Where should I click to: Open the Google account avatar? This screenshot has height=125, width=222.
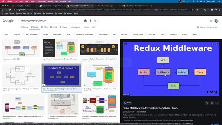(x=216, y=21)
